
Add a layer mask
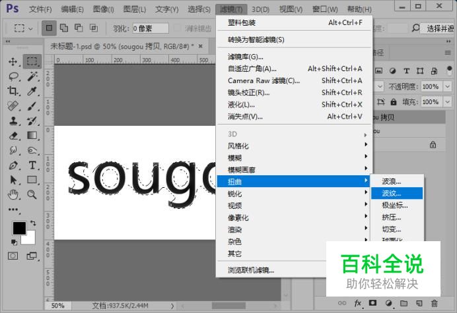click(372, 303)
